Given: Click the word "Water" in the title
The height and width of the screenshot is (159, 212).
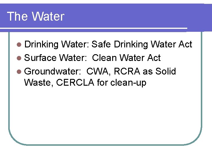Looking at the screenshot, I should tap(48, 16).
